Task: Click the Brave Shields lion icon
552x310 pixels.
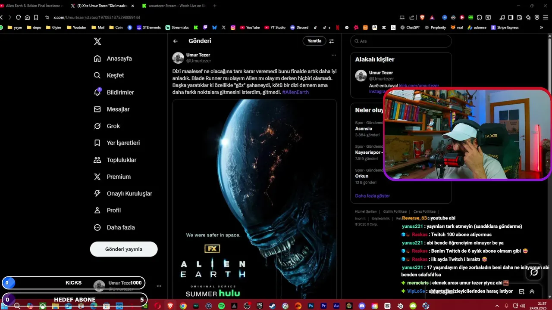Action: click(x=422, y=17)
